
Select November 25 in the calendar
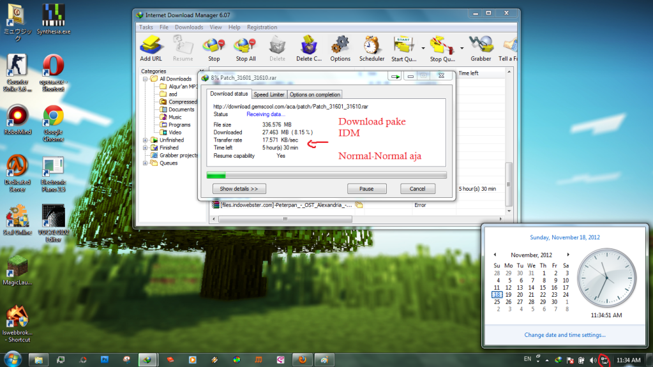497,302
